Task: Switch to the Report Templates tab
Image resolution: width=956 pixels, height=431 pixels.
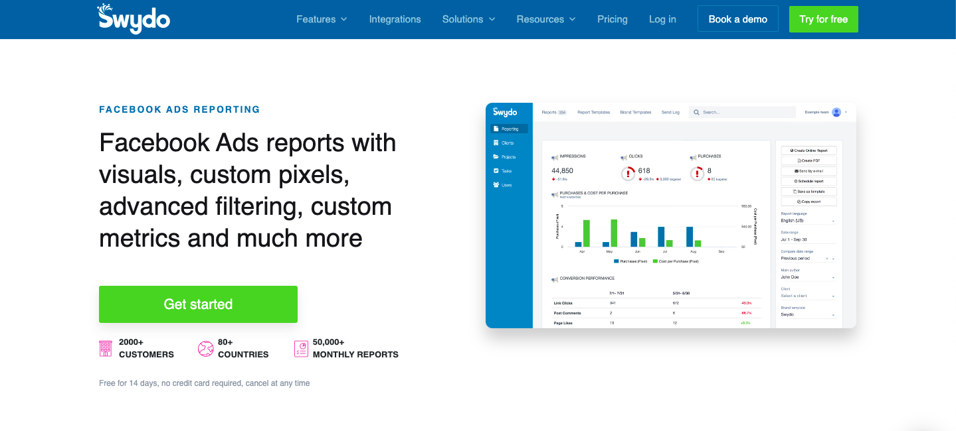Action: (594, 112)
